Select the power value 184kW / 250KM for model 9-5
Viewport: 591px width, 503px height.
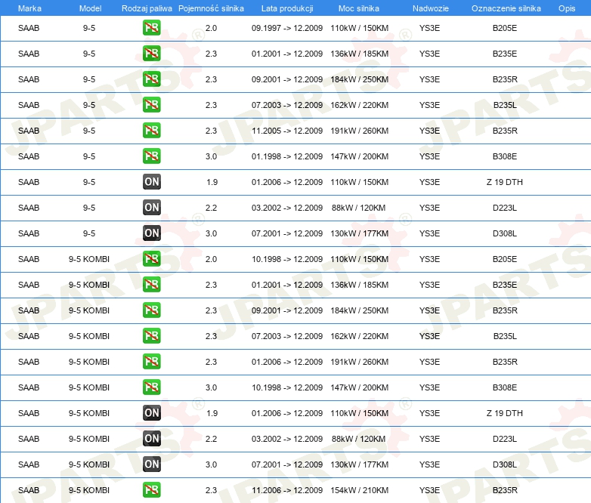tap(359, 79)
